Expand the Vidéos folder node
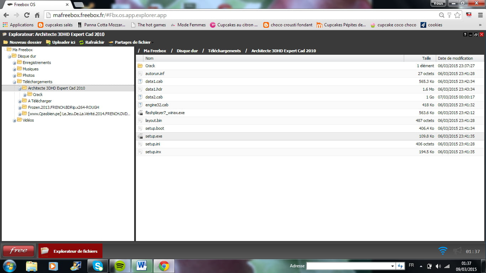Image resolution: width=486 pixels, height=273 pixels. coord(15,121)
